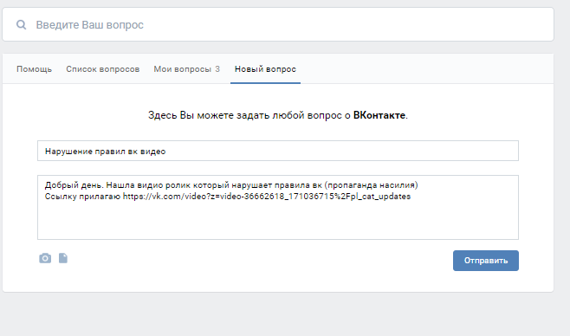Attach a document using the file icon
The height and width of the screenshot is (336, 570).
[63, 258]
